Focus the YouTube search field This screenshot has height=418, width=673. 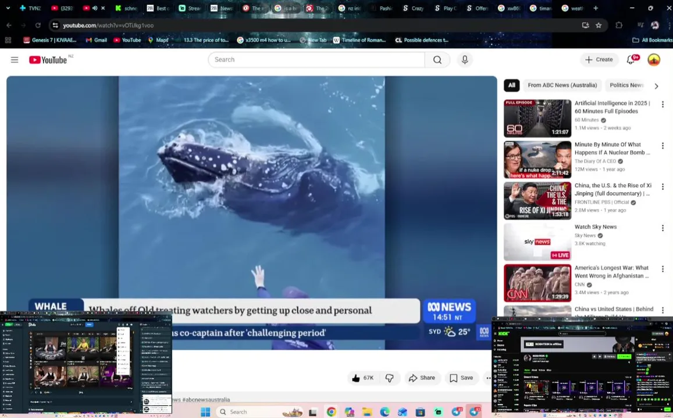pyautogui.click(x=317, y=60)
